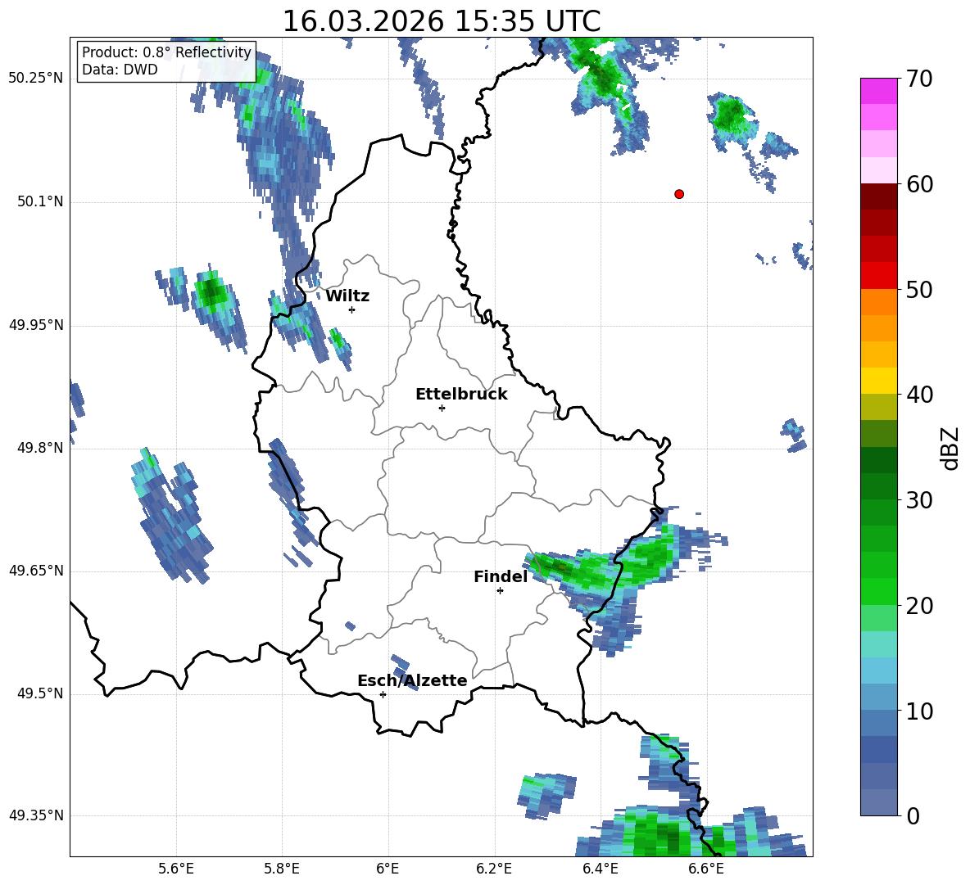This screenshot has width=970, height=885.
Task: Click the Wiltz station cross marker
Action: [352, 309]
